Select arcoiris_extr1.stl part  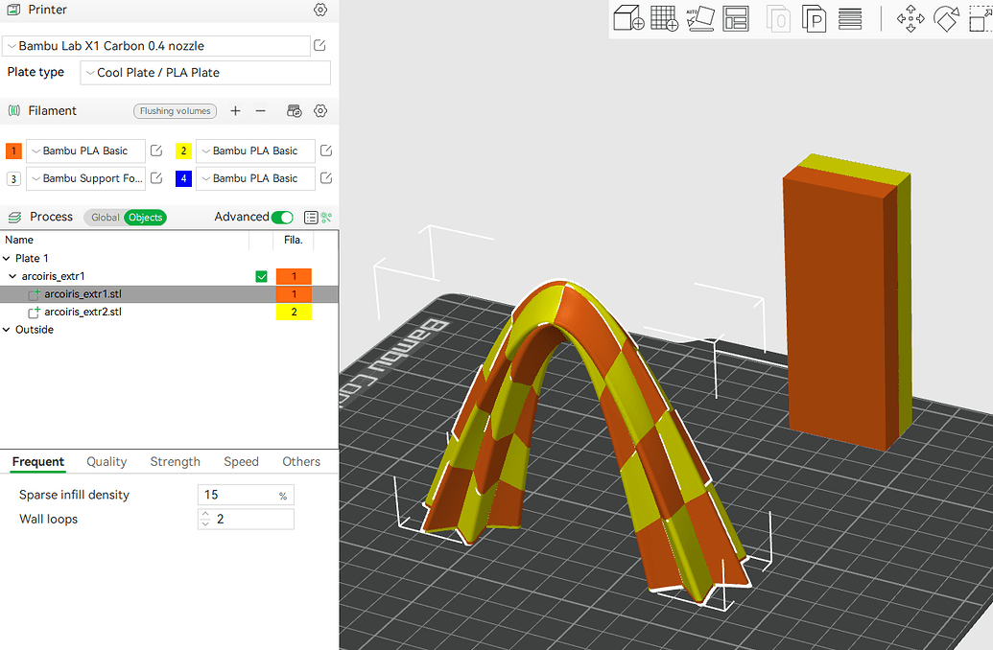[x=83, y=294]
